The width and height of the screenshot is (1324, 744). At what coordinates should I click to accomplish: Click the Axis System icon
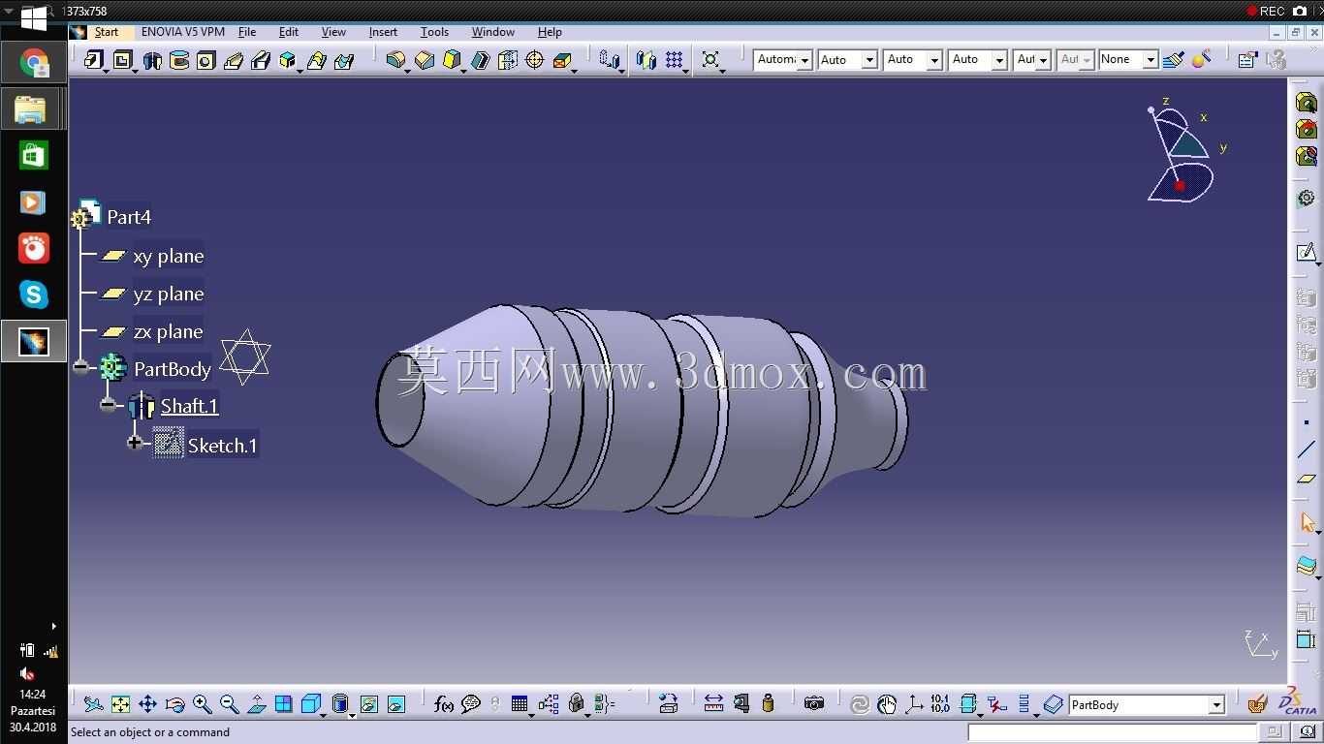click(x=913, y=704)
